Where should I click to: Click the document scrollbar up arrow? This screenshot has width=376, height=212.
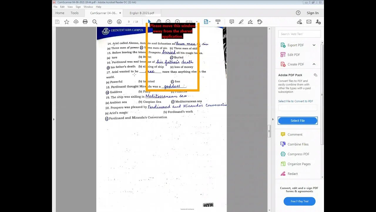[x=269, y=29]
